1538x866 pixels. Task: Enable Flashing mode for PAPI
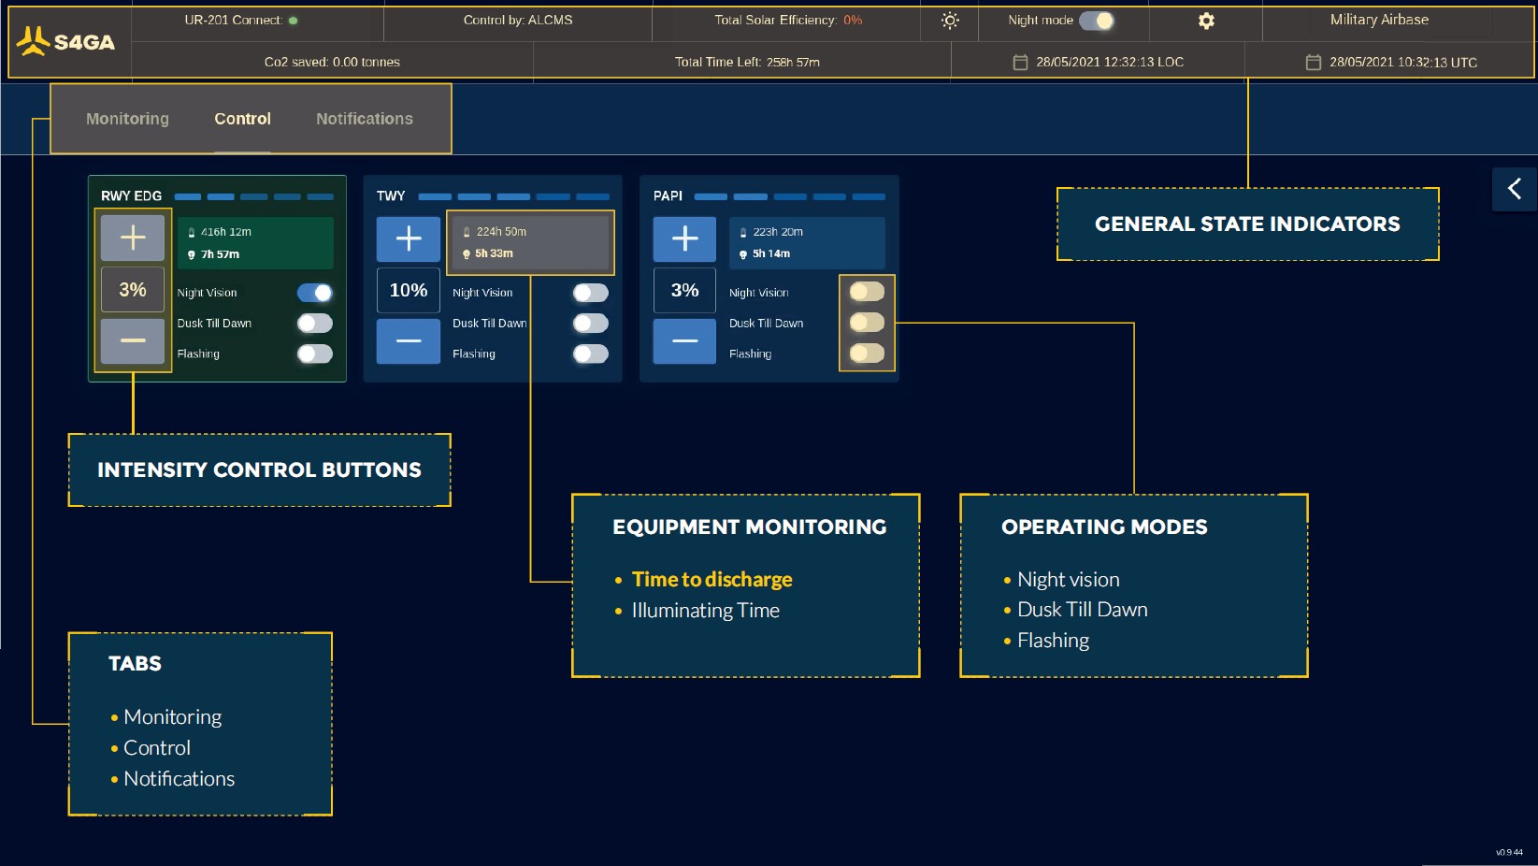(866, 354)
